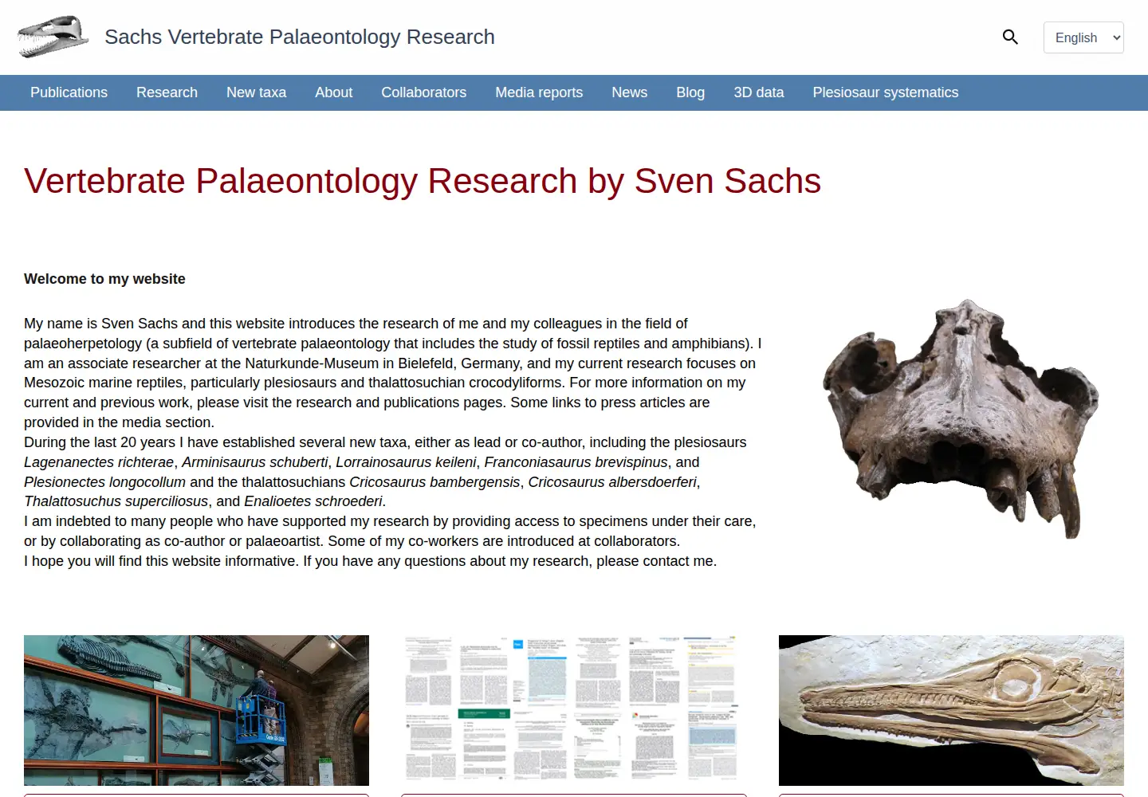Viewport: 1148px width, 797px height.
Task: Open the Publications menu item
Action: (69, 92)
